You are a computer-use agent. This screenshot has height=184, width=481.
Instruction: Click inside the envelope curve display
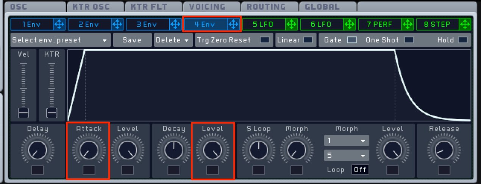coord(269,85)
